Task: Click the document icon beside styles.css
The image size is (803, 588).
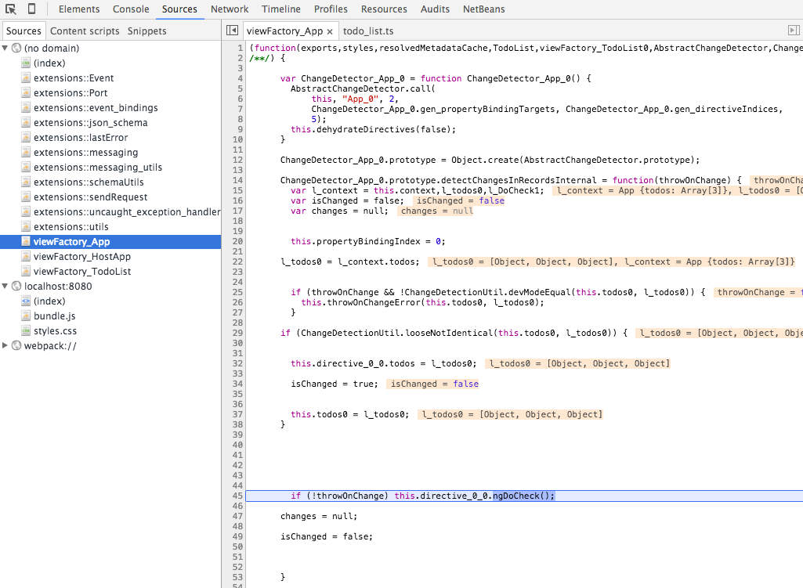Action: (27, 330)
